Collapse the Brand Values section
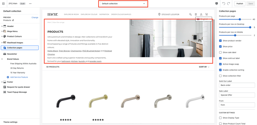The image size is (257, 125). point(2,59)
